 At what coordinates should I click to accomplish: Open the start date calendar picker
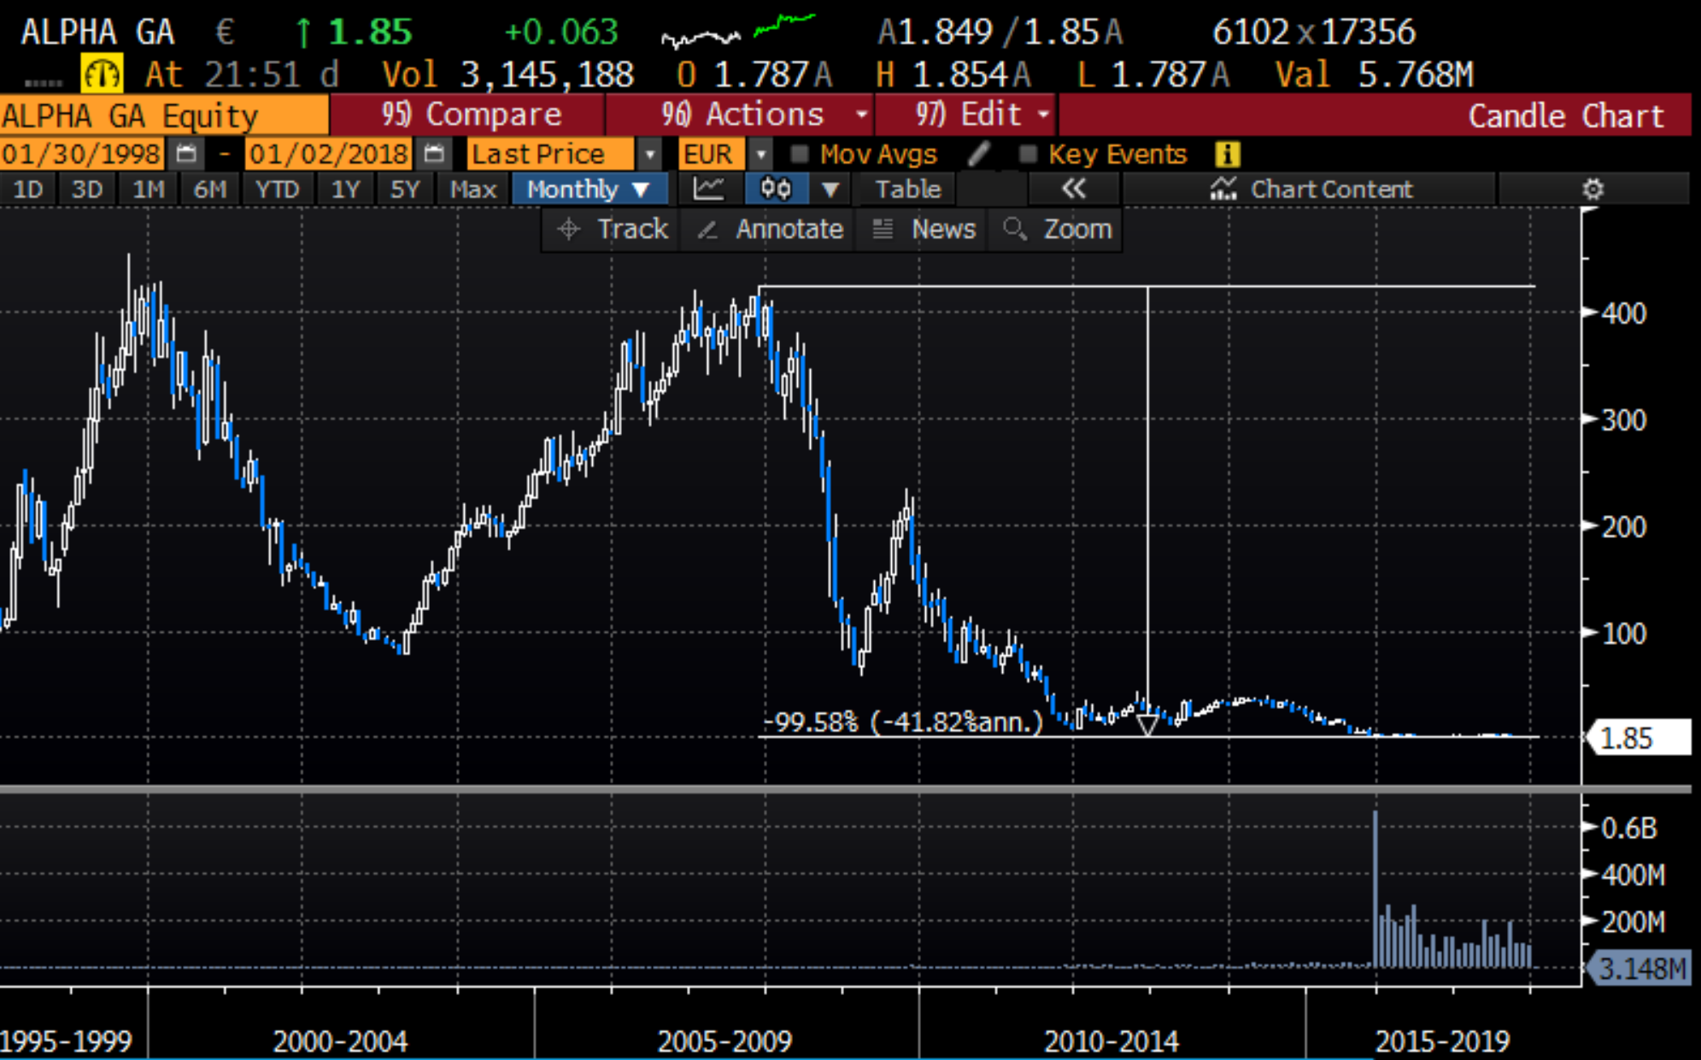[x=185, y=155]
